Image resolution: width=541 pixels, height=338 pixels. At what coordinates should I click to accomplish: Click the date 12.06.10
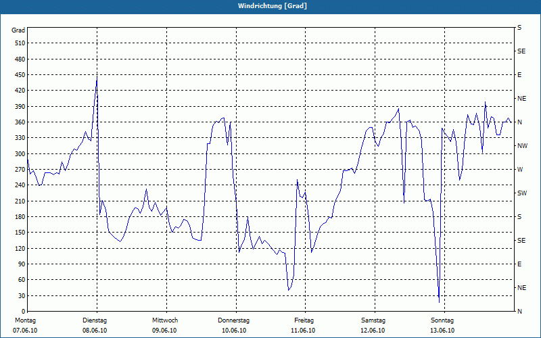[373, 331]
